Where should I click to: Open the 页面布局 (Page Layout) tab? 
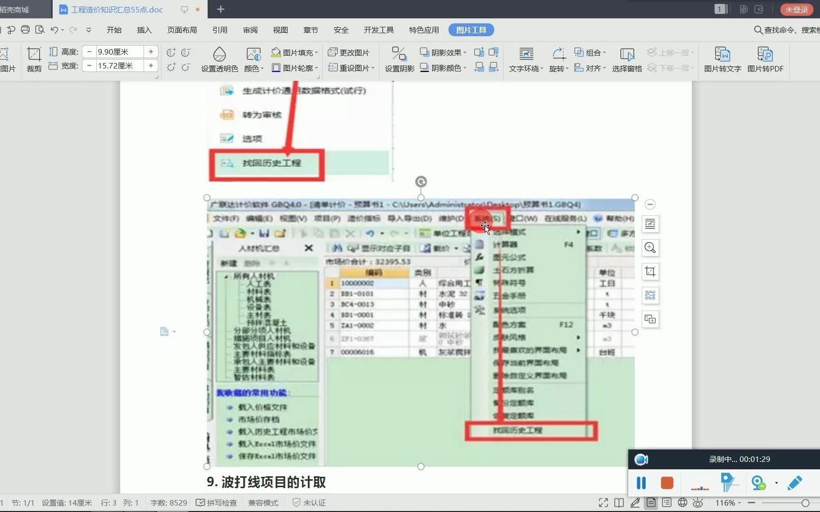(x=182, y=30)
